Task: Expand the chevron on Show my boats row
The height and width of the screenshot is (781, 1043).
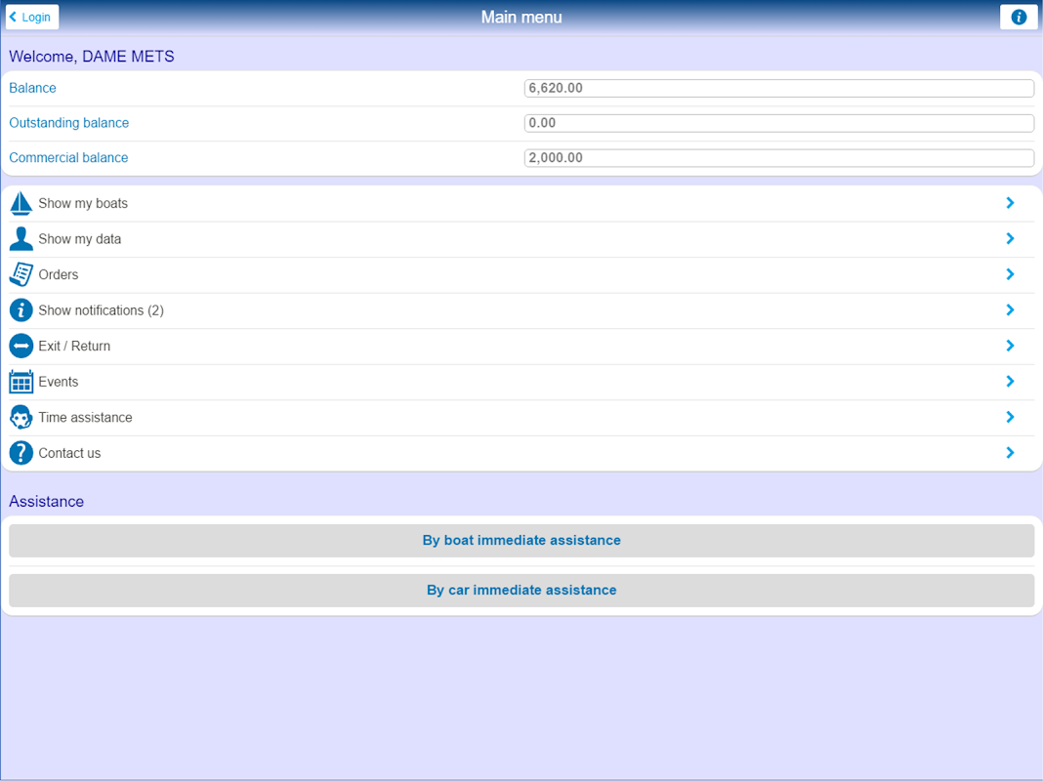Action: pos(1010,203)
